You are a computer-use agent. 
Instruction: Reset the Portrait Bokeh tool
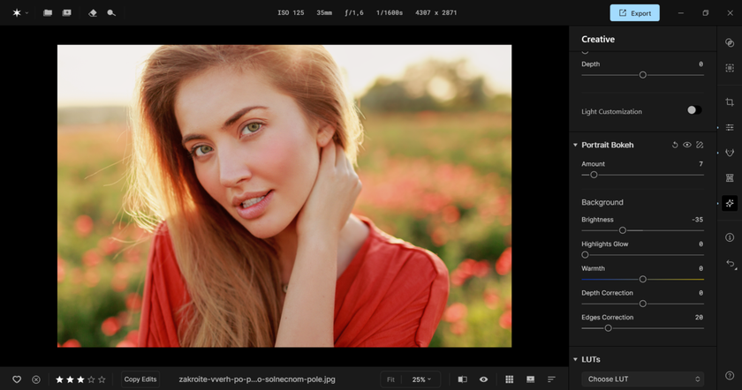click(x=675, y=145)
